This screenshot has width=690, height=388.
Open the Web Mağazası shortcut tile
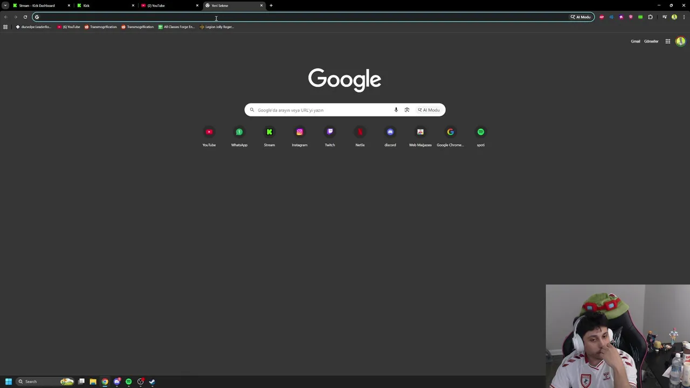pyautogui.click(x=420, y=137)
